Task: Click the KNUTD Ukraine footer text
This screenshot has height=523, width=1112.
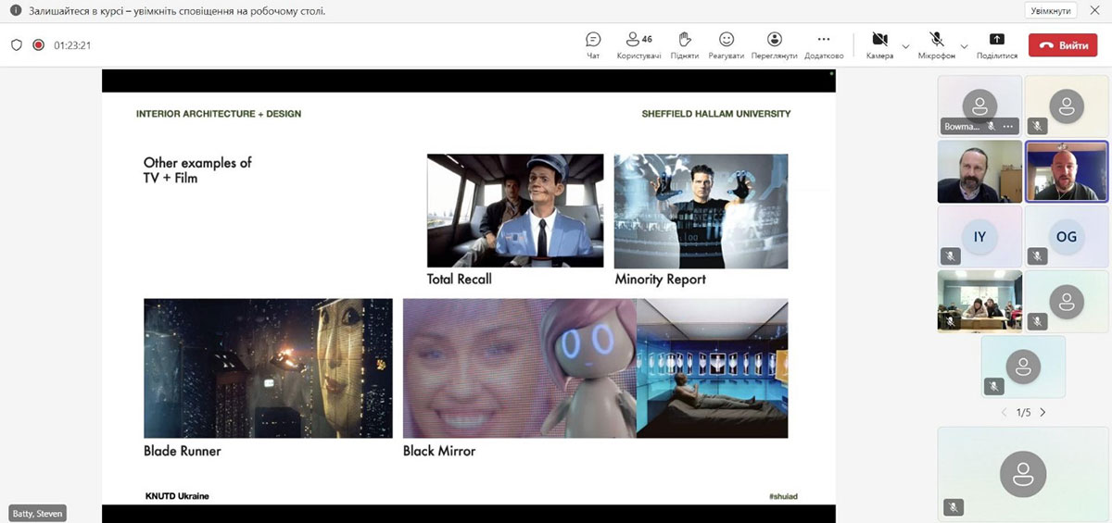Action: (x=177, y=496)
